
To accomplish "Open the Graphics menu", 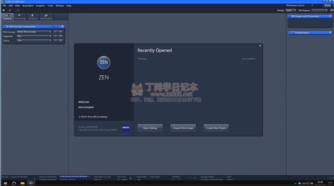I will point(41,6).
